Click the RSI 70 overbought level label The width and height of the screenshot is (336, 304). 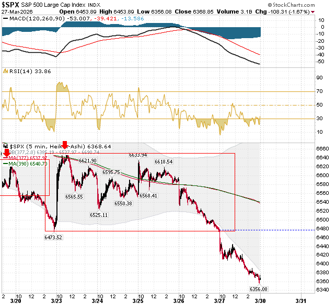(x=319, y=91)
